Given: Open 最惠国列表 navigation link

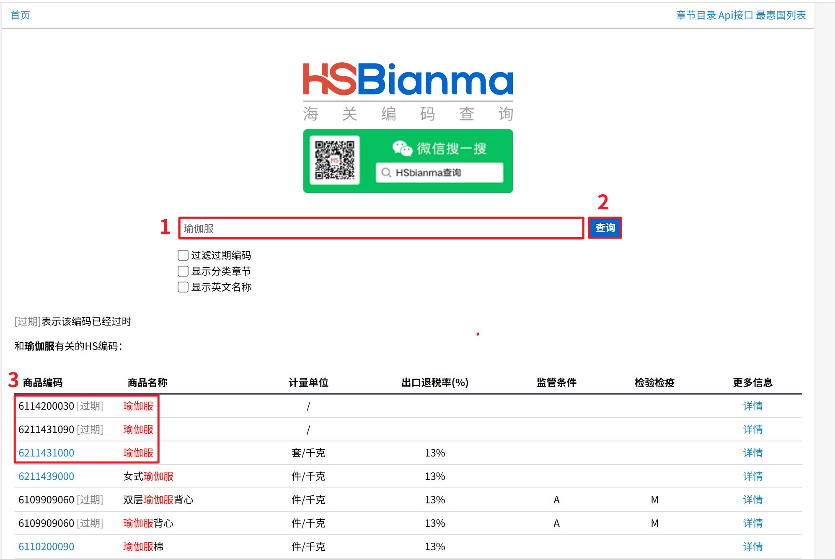Looking at the screenshot, I should click(x=781, y=15).
